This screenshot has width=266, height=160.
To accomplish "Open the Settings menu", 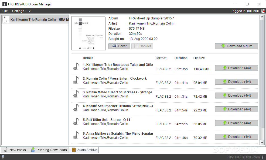I will 18,11.
